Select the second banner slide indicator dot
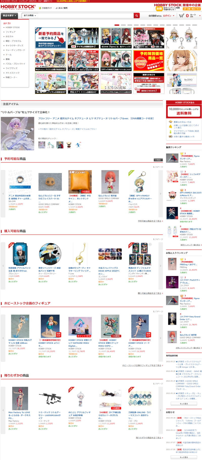The image size is (202, 460). [x=123, y=25]
